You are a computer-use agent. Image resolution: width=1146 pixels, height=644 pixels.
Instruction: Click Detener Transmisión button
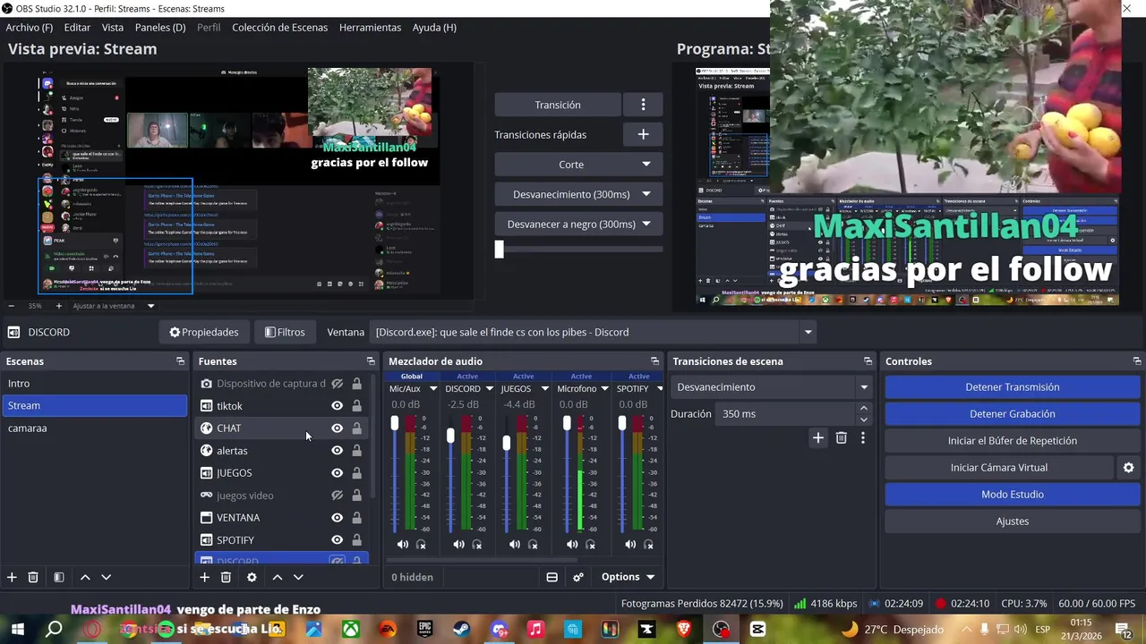[x=1012, y=387]
